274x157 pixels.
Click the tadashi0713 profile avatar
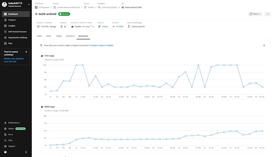(x=4, y=5)
